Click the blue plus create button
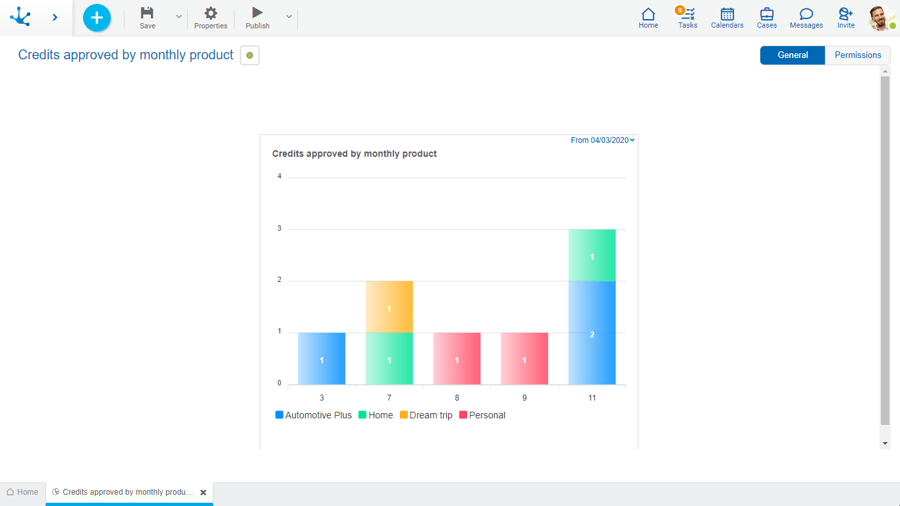The width and height of the screenshot is (900, 506). (97, 18)
